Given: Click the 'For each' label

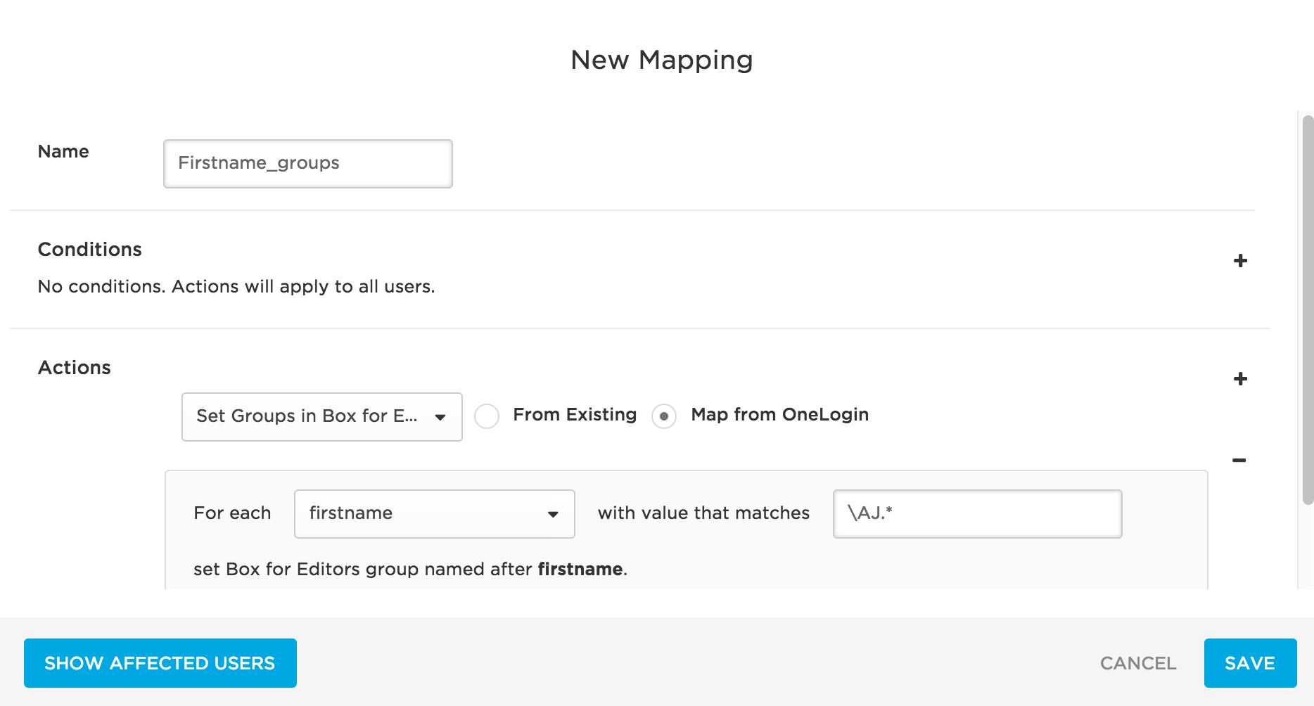Looking at the screenshot, I should (x=232, y=513).
